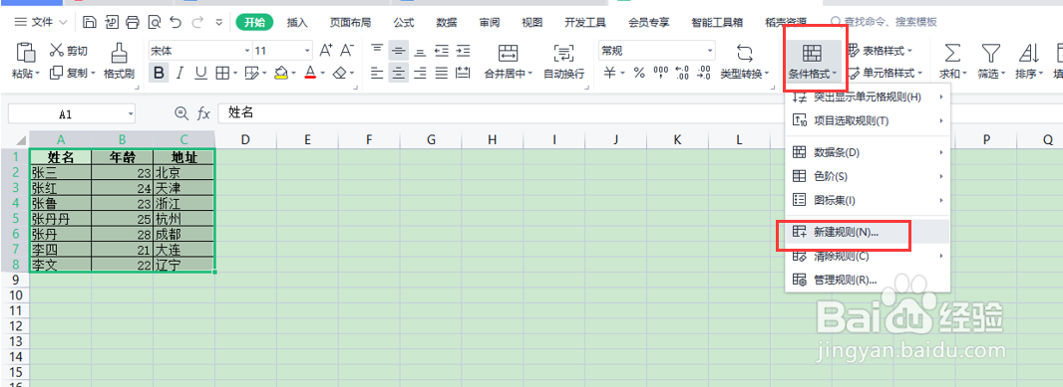Open Icon Sets (图标集) submenu
1063x387 pixels.
868,200
